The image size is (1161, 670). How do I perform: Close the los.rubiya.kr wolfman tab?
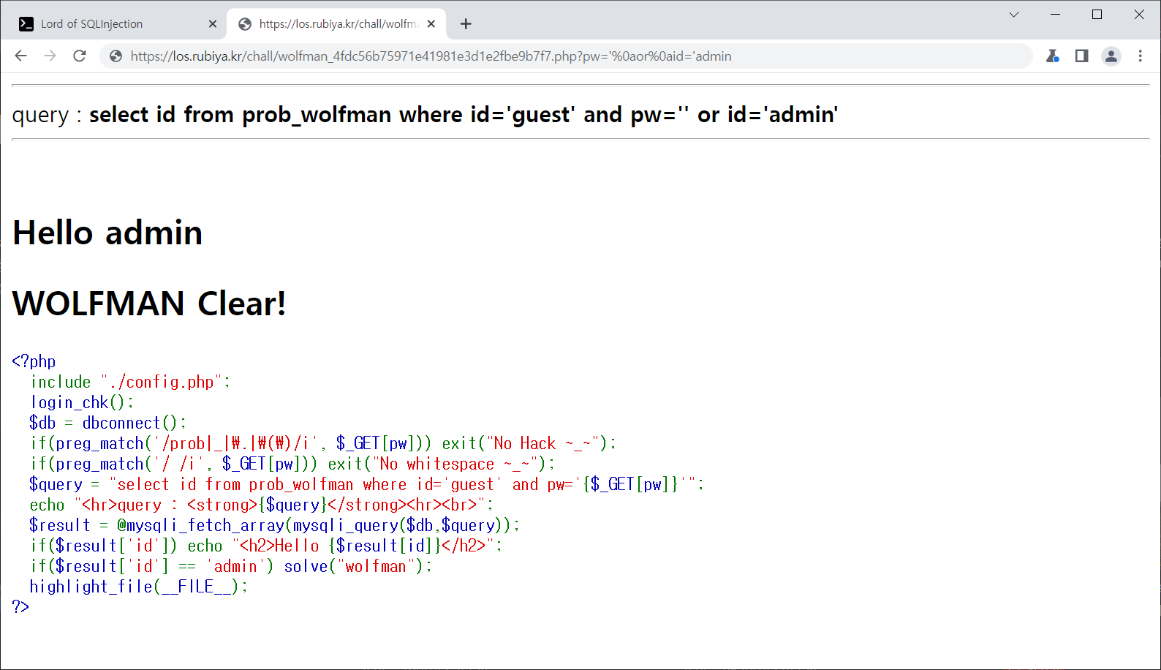pos(431,23)
